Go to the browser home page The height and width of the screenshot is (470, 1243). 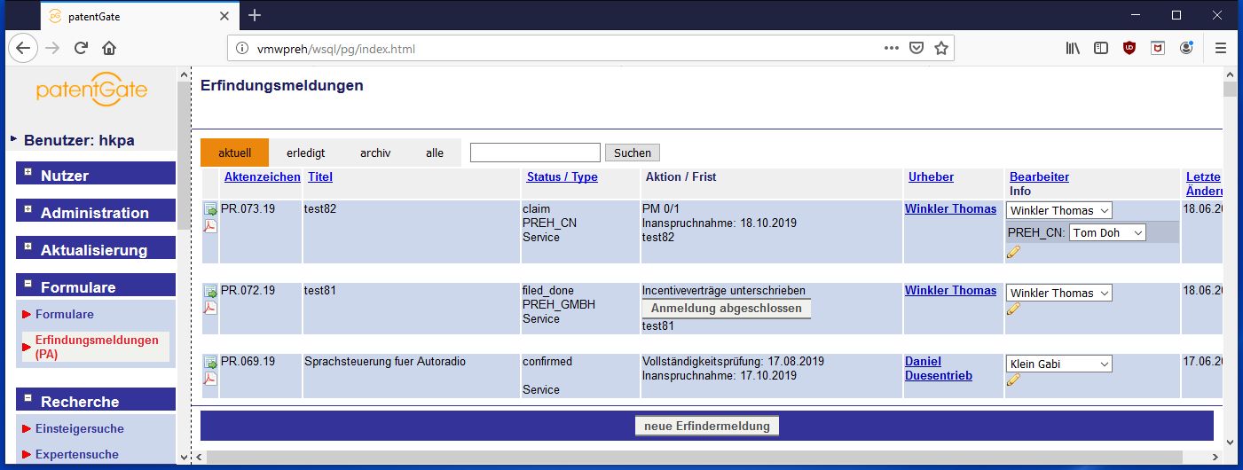tap(109, 48)
